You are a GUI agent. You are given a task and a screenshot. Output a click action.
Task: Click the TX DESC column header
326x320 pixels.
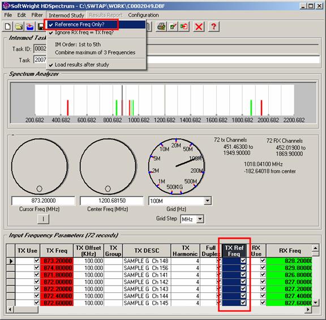pos(147,251)
